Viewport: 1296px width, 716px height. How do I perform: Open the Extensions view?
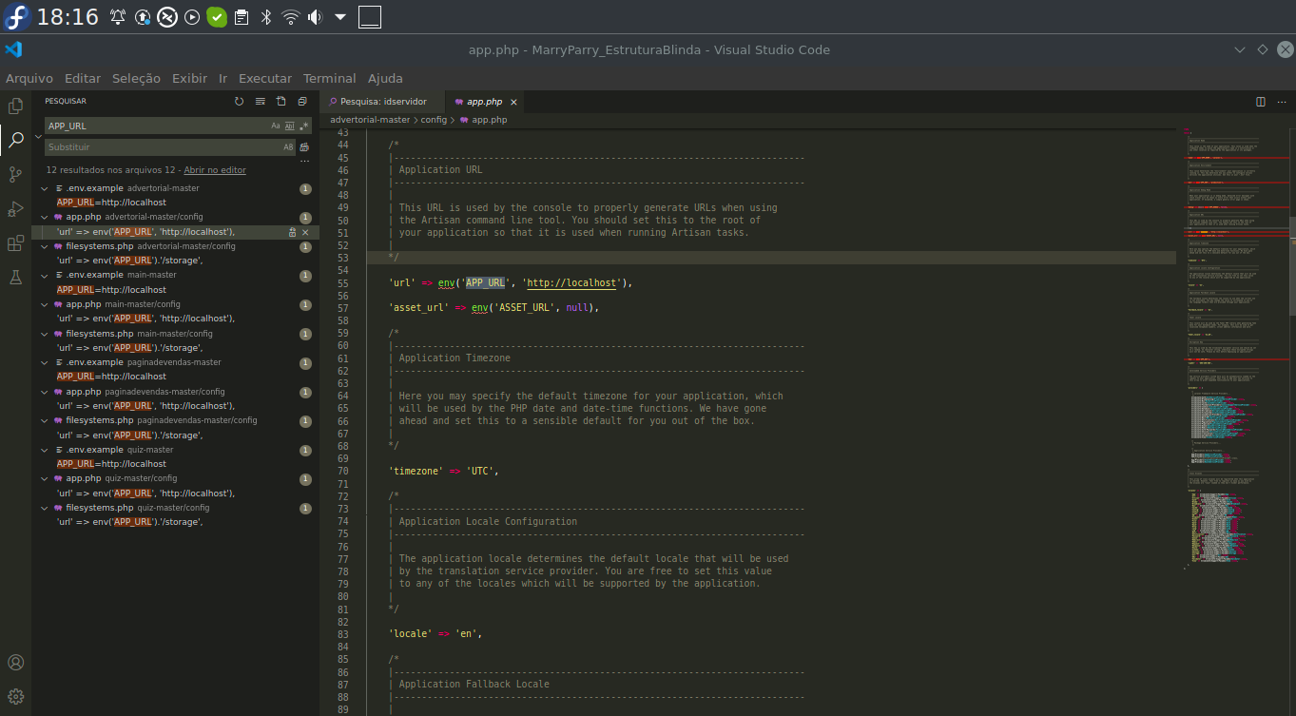pos(15,243)
